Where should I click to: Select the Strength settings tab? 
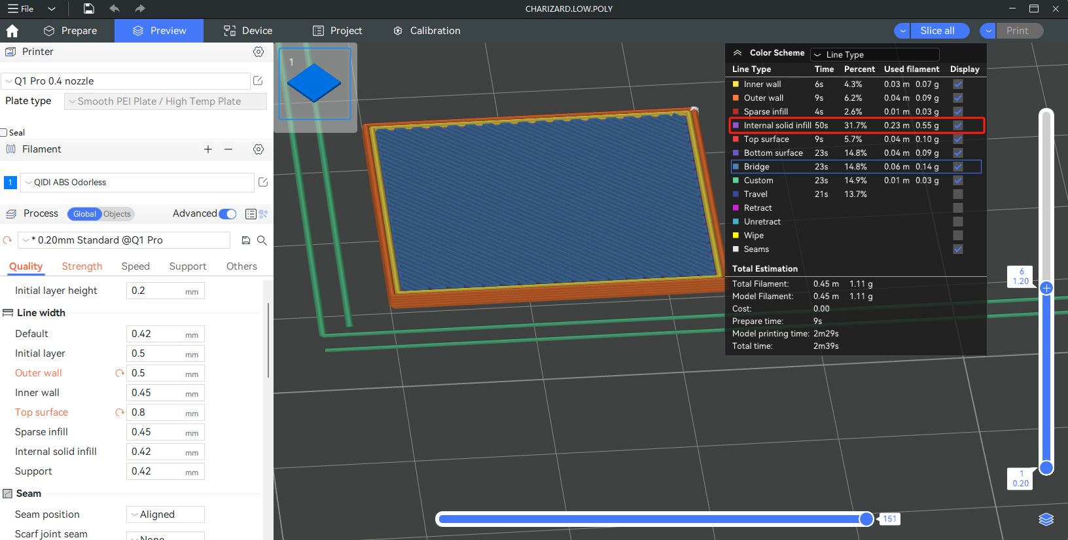(x=82, y=266)
